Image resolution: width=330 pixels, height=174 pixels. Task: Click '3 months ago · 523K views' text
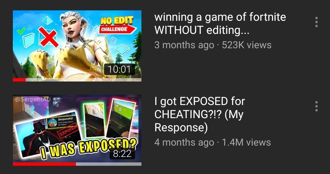tap(213, 45)
